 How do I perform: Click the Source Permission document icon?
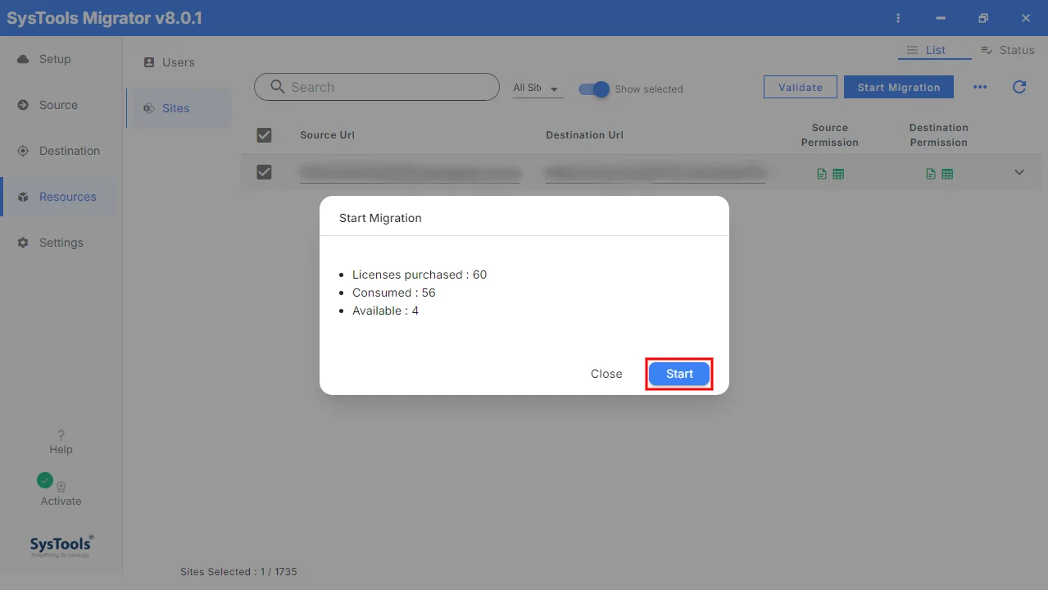pos(821,174)
